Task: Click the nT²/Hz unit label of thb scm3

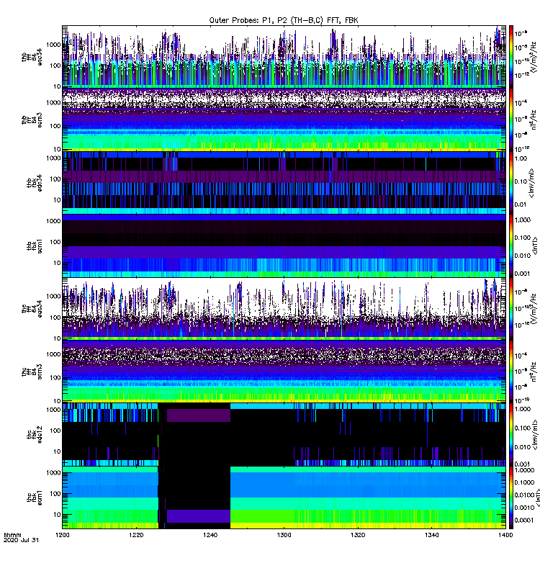Action: click(x=535, y=120)
